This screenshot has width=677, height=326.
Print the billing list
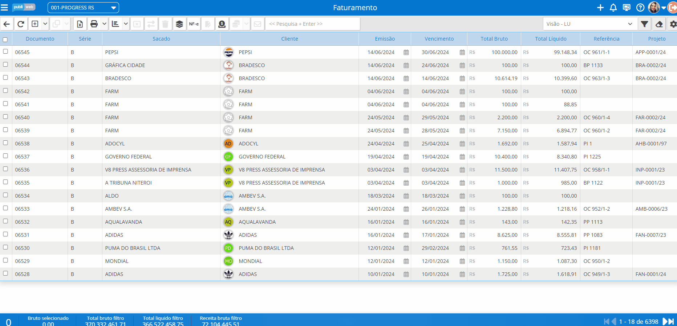[x=94, y=24]
